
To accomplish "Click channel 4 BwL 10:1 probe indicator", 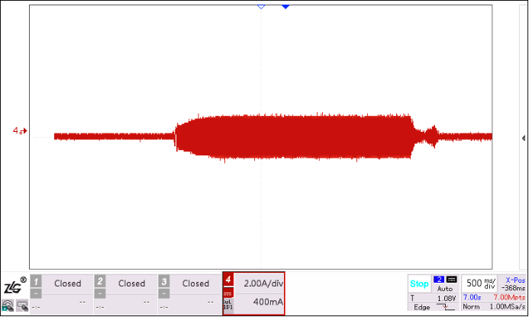I will tap(228, 306).
